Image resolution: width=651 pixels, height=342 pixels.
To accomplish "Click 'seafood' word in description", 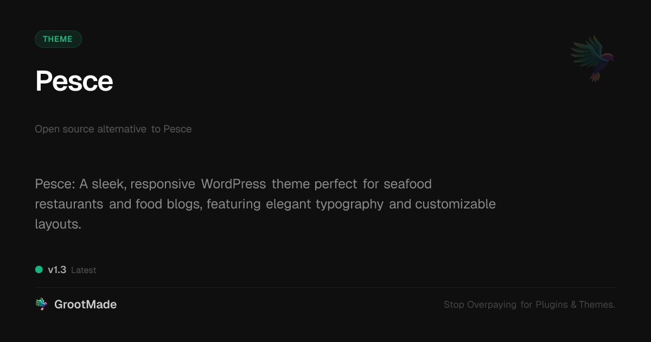I will (407, 184).
